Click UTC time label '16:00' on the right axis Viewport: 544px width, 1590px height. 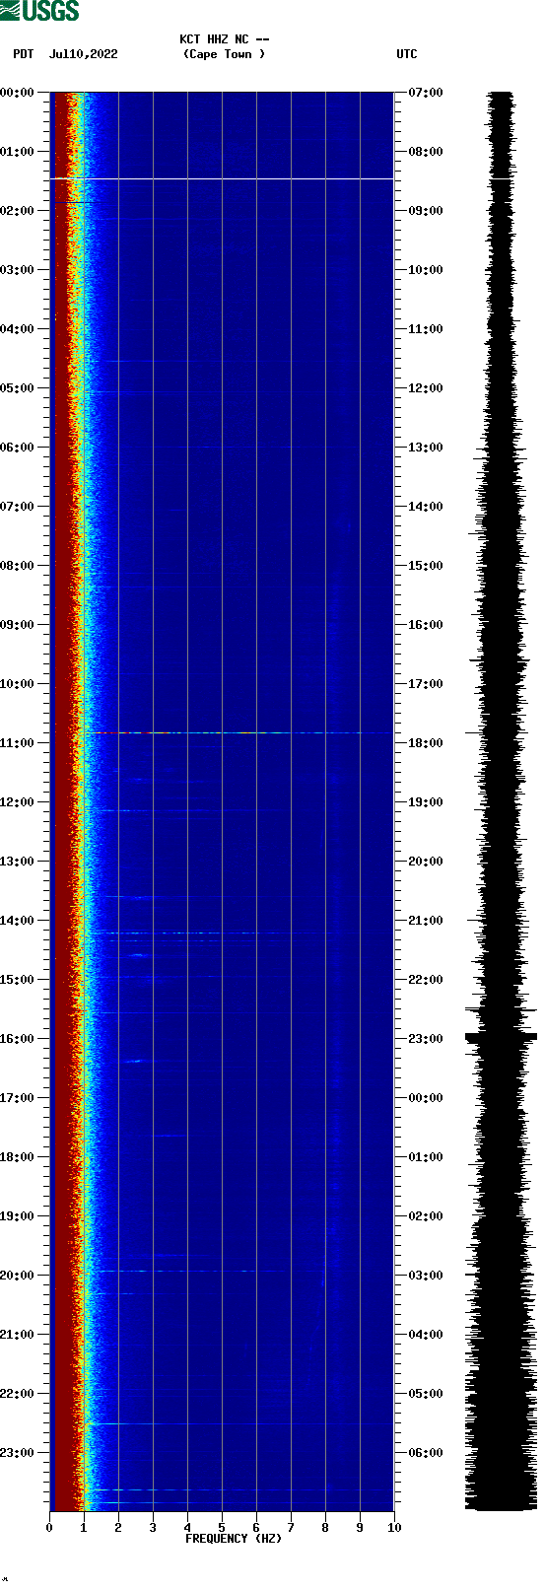coord(426,625)
